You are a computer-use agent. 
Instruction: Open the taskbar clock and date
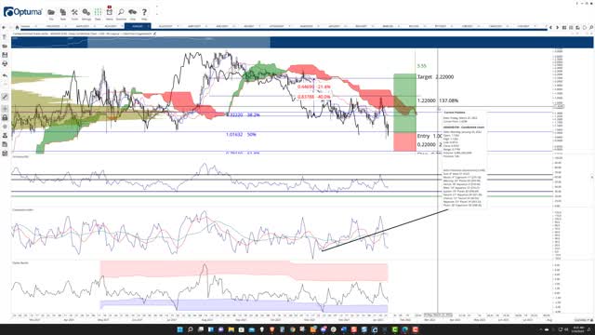coord(578,329)
